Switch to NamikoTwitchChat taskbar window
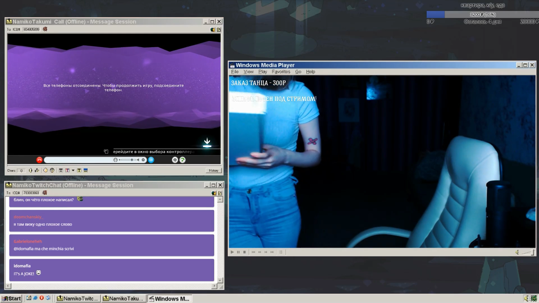The width and height of the screenshot is (539, 303). [x=78, y=299]
